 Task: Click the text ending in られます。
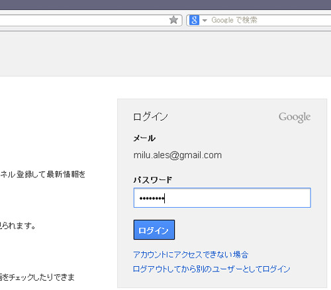pos(18,226)
